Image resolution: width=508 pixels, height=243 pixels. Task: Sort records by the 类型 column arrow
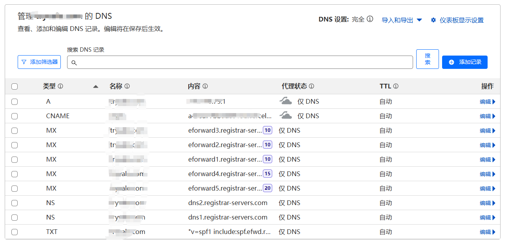point(96,86)
